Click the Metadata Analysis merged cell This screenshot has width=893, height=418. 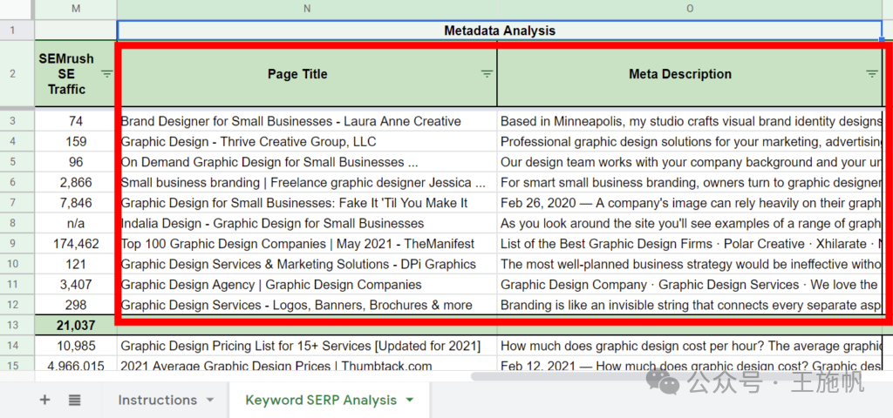click(500, 30)
